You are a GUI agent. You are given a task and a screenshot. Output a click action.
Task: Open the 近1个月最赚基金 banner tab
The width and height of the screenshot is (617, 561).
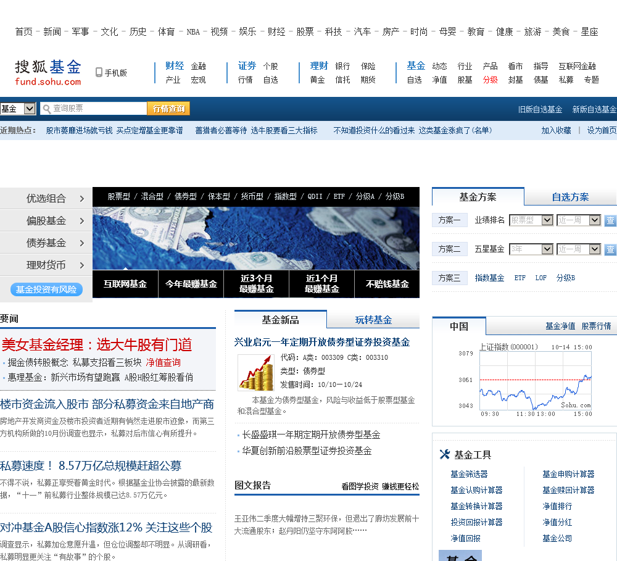pyautogui.click(x=321, y=284)
